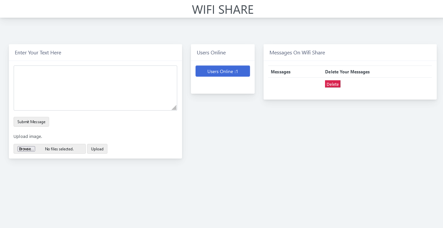Select the Delete Your Messages column header

click(x=347, y=72)
